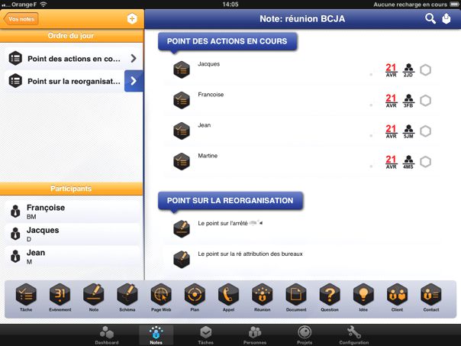Add a Page Web element
Viewport: 461px width, 346px height.
point(161,296)
